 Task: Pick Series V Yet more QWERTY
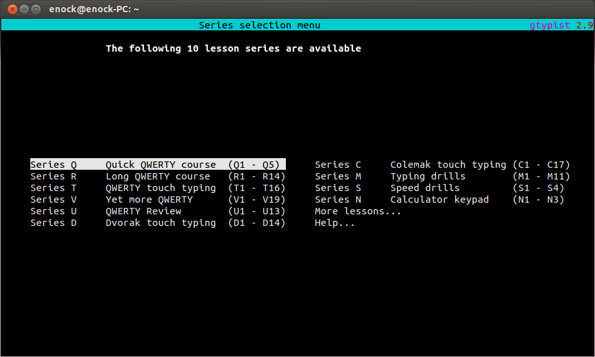[158, 199]
